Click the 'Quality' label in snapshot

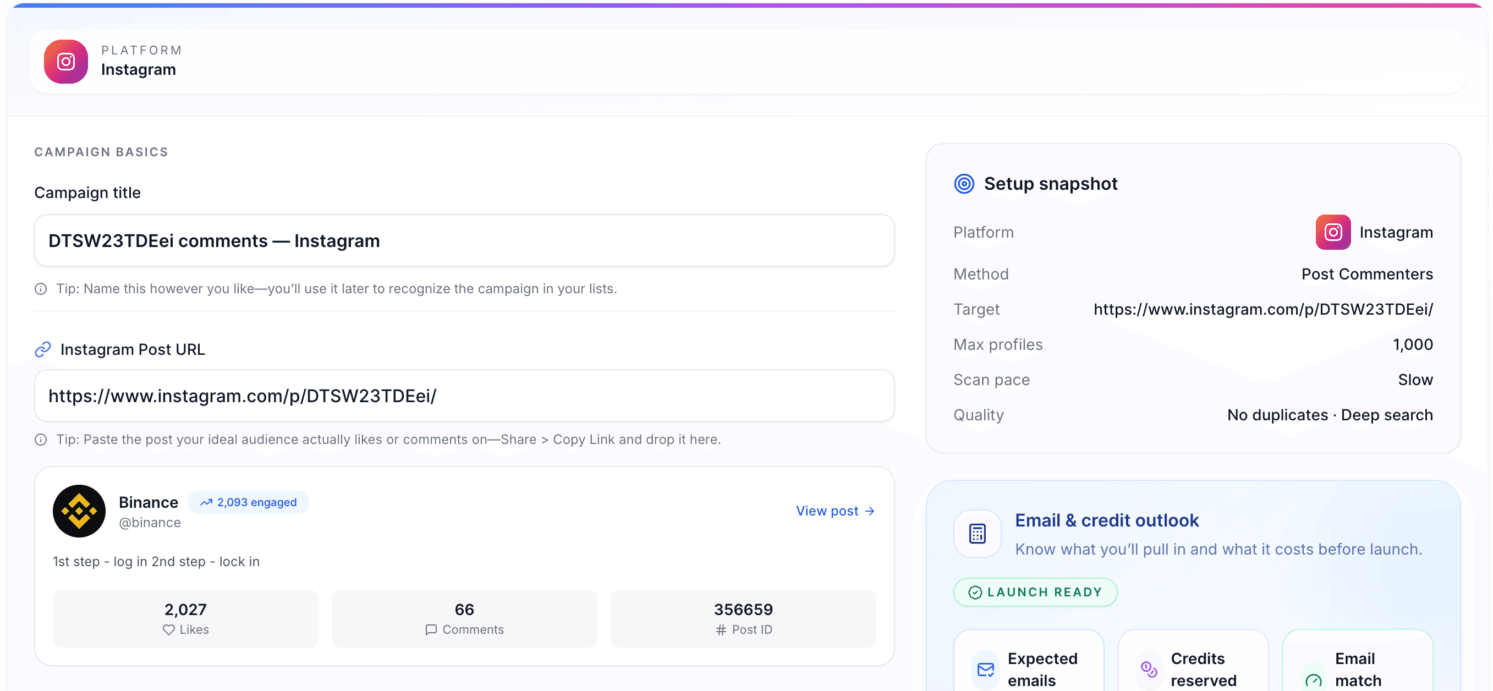point(978,415)
